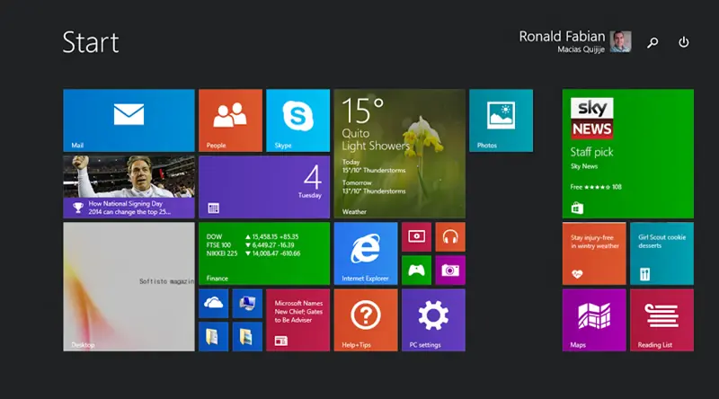
Task: Open the Health tile about wintry weather
Action: click(594, 253)
